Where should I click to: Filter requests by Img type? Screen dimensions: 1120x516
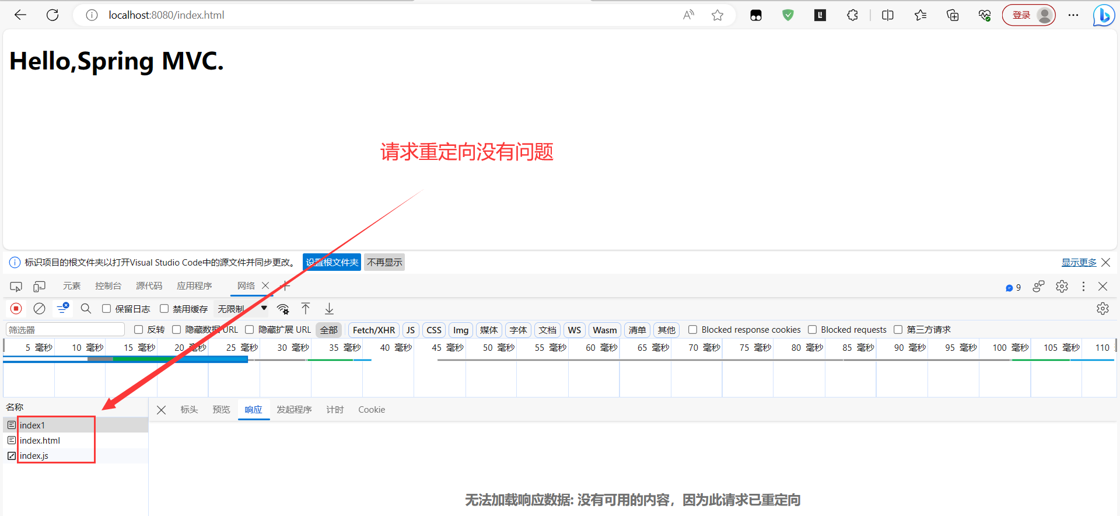pos(461,330)
